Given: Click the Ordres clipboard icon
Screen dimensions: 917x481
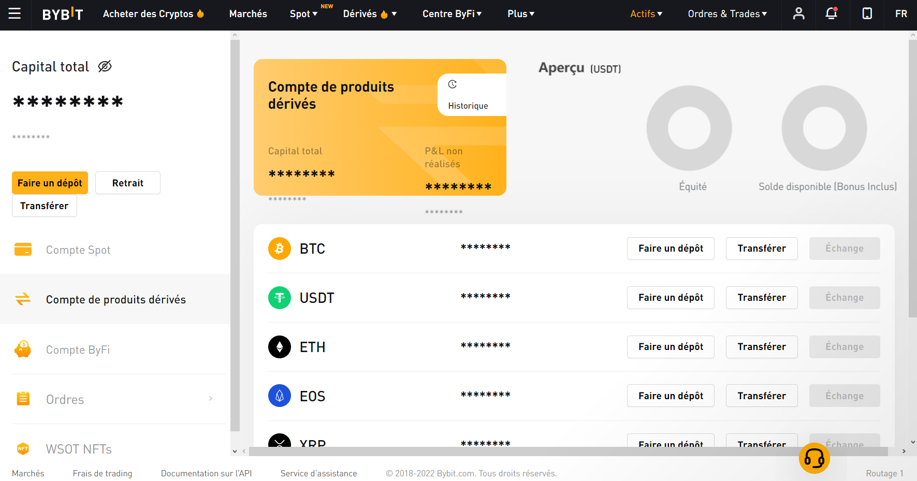Looking at the screenshot, I should pyautogui.click(x=23, y=399).
